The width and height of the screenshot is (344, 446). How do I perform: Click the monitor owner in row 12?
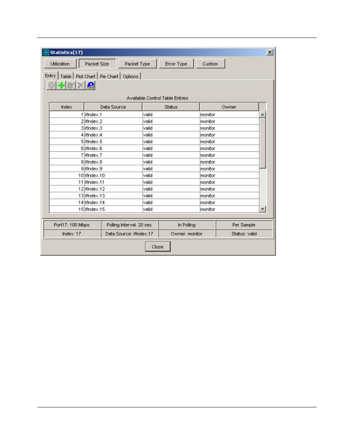[229, 189]
